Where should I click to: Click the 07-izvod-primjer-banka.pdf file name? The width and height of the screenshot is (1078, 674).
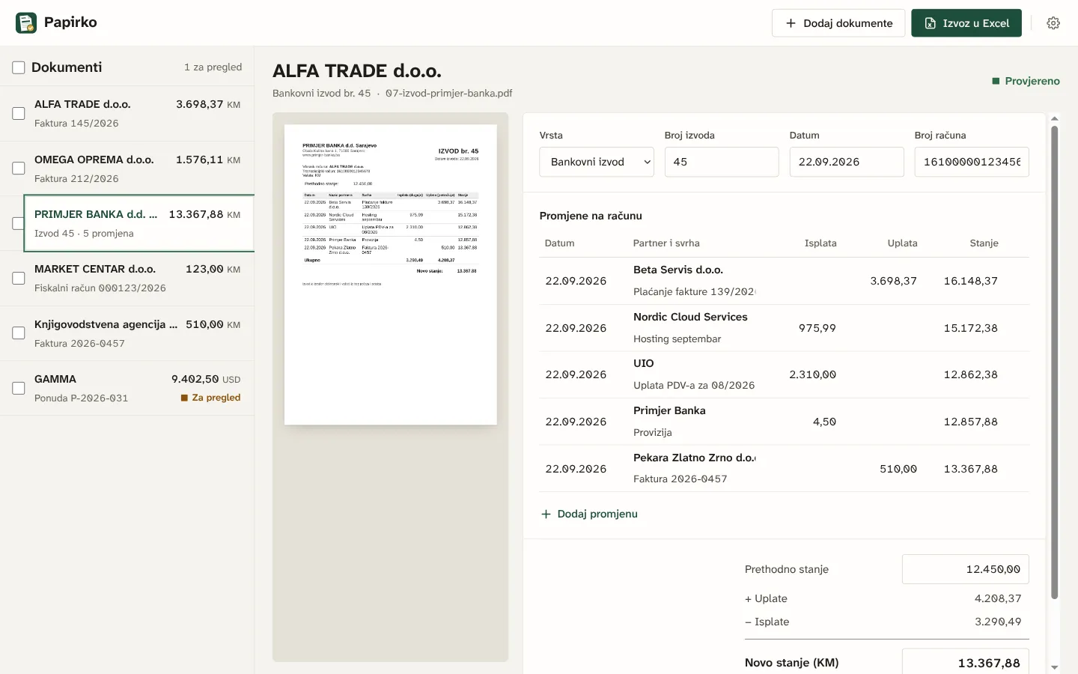coord(449,94)
